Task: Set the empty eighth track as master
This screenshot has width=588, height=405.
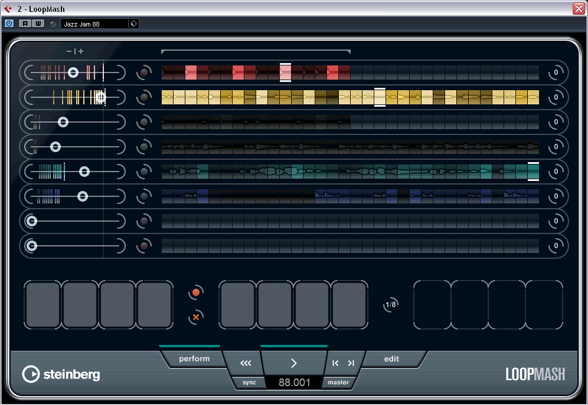Action: pos(144,246)
